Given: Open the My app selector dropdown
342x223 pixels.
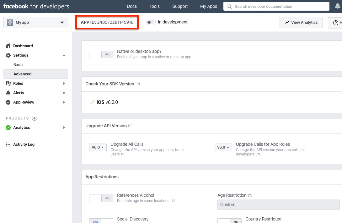Looking at the screenshot, I should point(36,23).
